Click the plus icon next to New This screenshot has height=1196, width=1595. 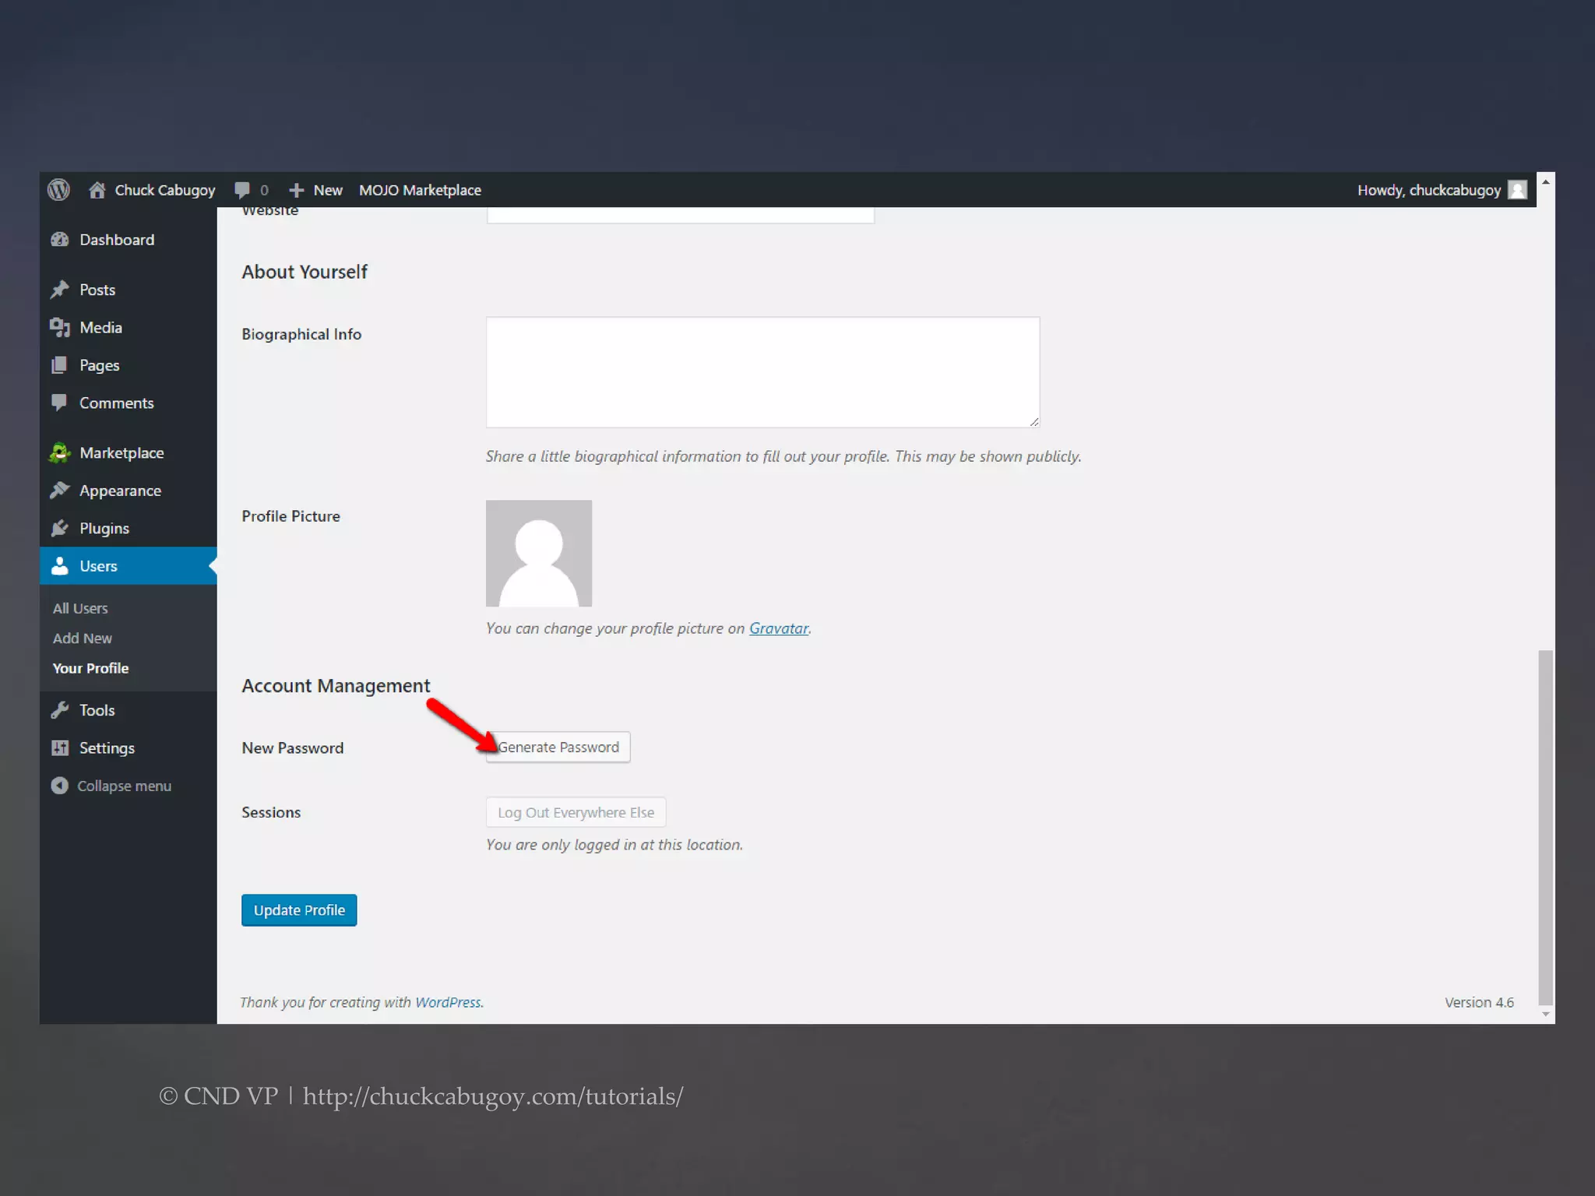pyautogui.click(x=296, y=190)
